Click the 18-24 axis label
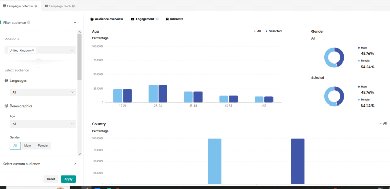This screenshot has height=189, width=390. pos(123,106)
